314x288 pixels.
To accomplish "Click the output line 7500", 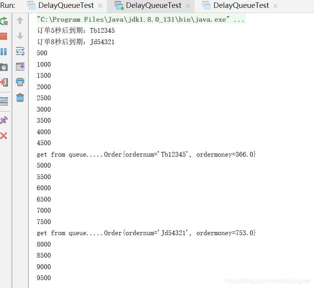I will tap(44, 222).
